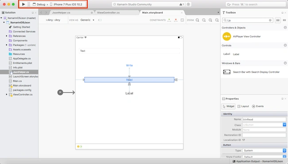Image resolution: width=288 pixels, height=164 pixels.
Task: Click the zoom to fit magnifier icon
Action: 197,20
